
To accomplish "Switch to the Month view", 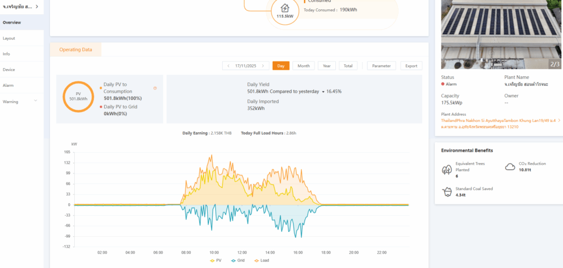I will tap(303, 66).
